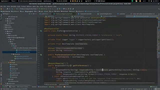The width and height of the screenshot is (160, 90).
Task: Click the locate/scroll-from-source icon in Project panel
Action: click(x=29, y=14)
